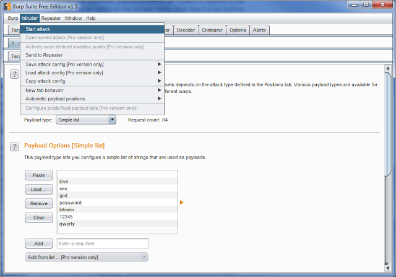Click the Request count value 64
The image size is (396, 277).
(x=165, y=120)
